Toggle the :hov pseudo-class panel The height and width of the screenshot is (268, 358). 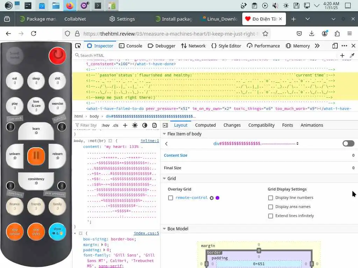(x=106, y=125)
